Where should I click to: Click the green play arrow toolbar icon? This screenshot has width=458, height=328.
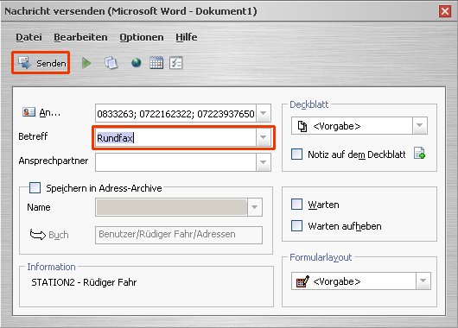[x=86, y=63]
